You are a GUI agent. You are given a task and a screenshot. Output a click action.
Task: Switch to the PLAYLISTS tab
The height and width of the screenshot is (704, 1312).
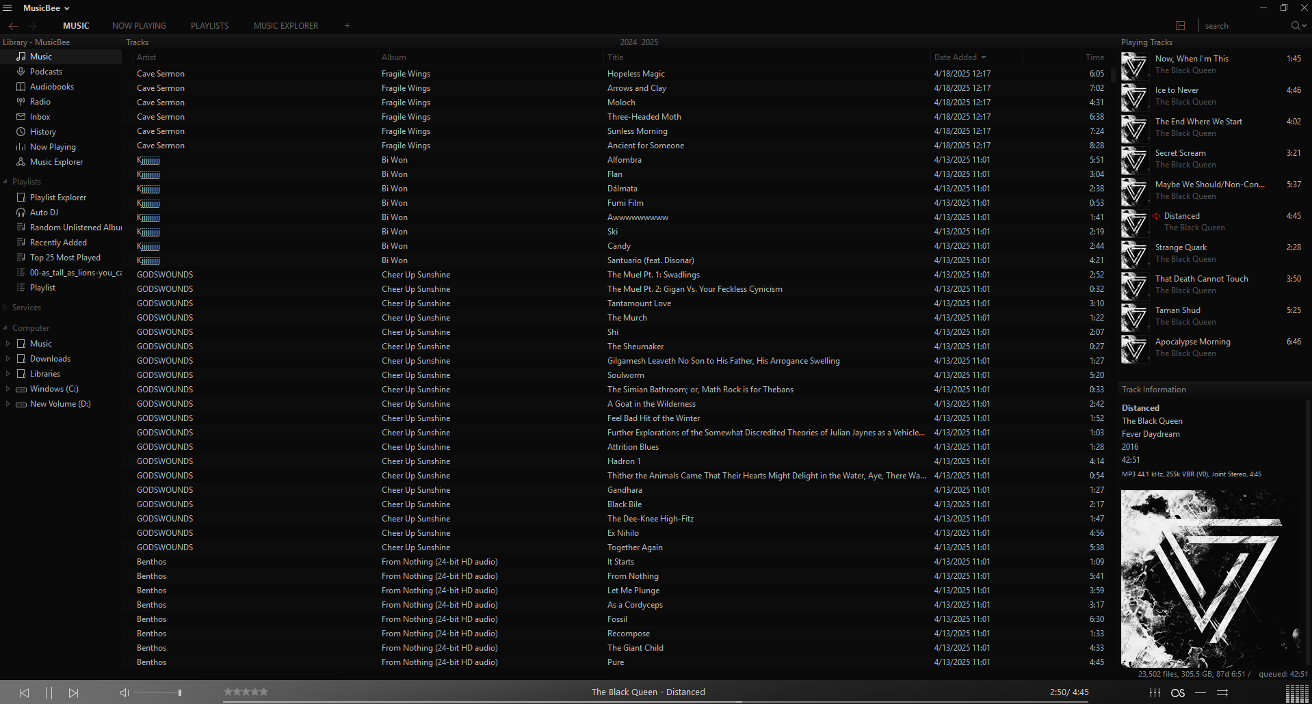(x=210, y=26)
